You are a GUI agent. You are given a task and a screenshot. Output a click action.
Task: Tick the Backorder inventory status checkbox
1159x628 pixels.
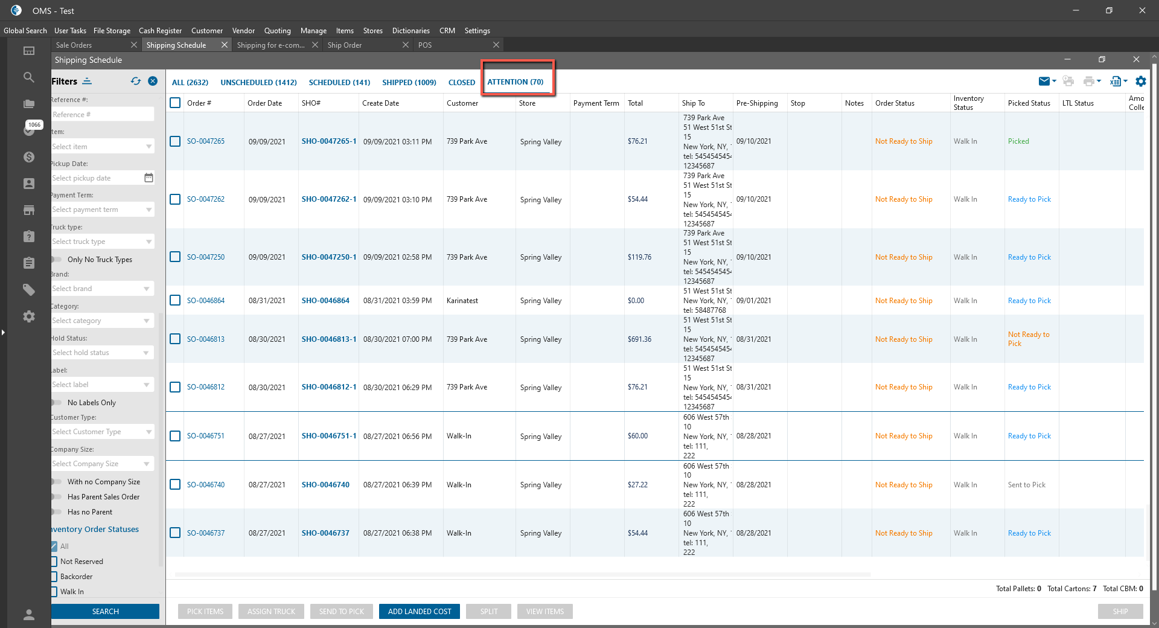[x=54, y=577]
